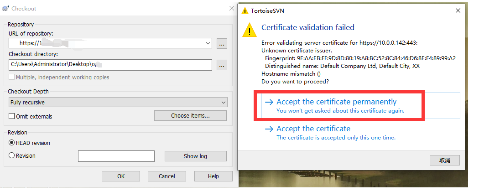Browse for the checkout directory
This screenshot has height=191, width=479.
pyautogui.click(x=222, y=65)
